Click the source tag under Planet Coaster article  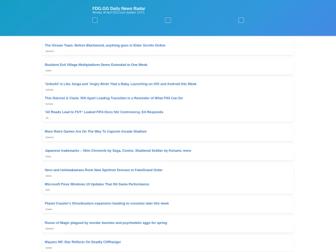49,209
